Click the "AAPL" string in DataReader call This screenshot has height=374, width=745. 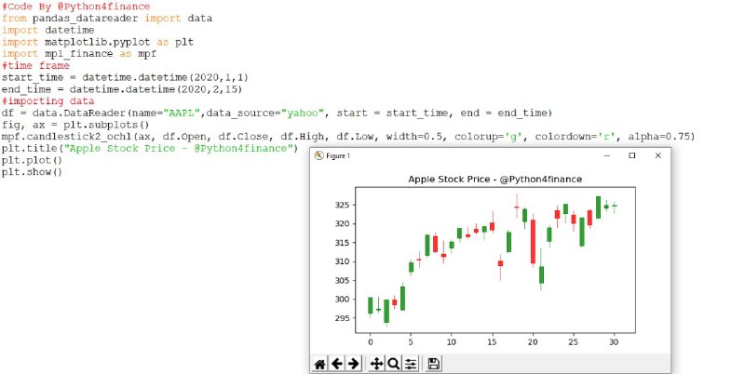click(x=182, y=113)
